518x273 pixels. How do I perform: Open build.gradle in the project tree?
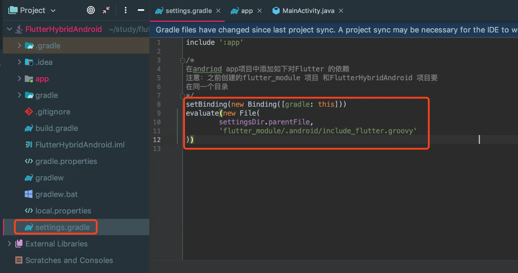[x=57, y=128]
